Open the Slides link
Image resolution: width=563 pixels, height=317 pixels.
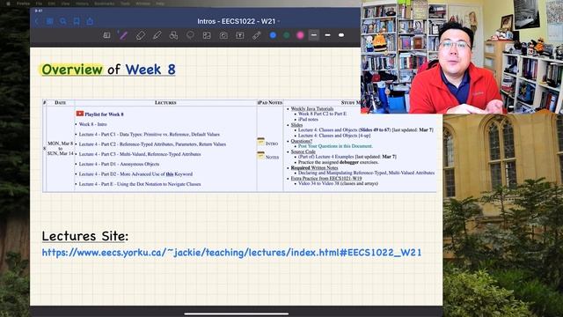pyautogui.click(x=296, y=125)
